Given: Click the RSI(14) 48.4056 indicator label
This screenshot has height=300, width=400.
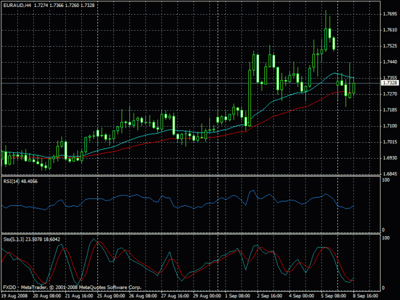Looking at the screenshot, I should [20, 181].
